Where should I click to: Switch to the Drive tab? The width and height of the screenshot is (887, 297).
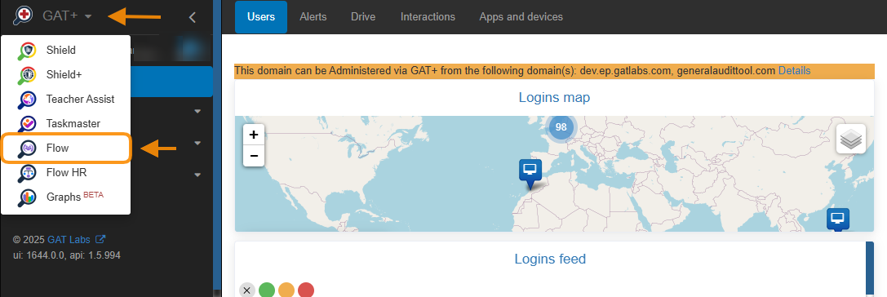pos(363,17)
